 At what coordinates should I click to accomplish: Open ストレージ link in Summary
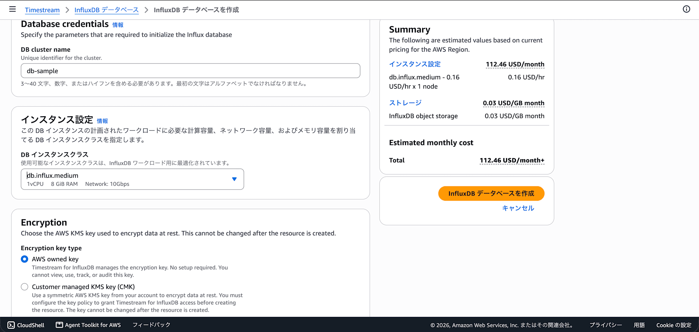click(x=405, y=103)
